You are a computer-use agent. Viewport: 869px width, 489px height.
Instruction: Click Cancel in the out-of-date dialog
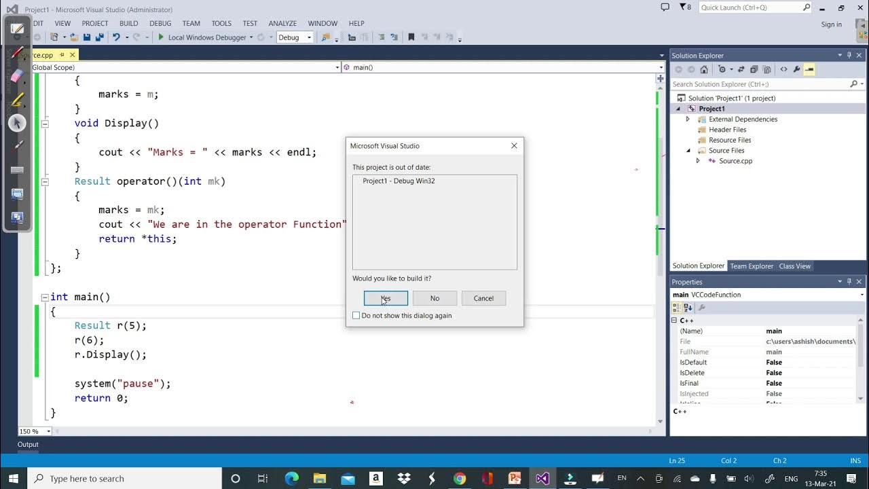(x=483, y=298)
